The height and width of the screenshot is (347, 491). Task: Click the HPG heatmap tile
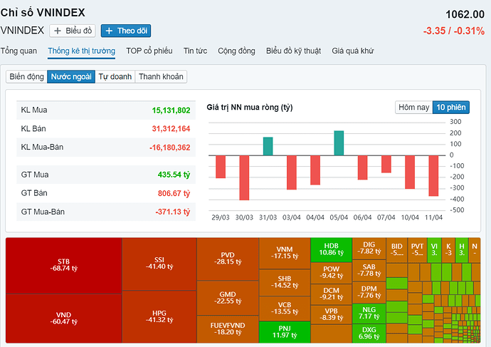coord(159,317)
